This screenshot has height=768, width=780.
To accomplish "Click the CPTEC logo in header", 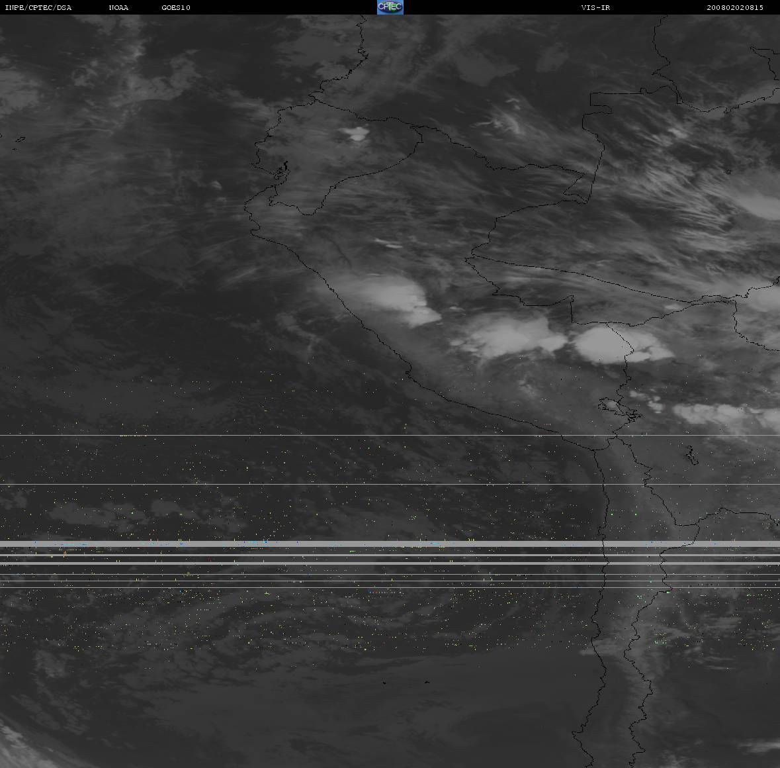I will coord(390,7).
